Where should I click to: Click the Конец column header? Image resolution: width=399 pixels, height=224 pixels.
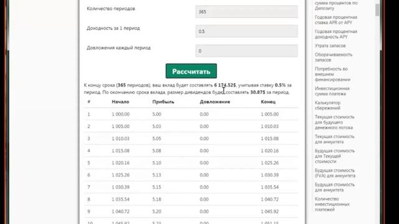tap(268, 101)
